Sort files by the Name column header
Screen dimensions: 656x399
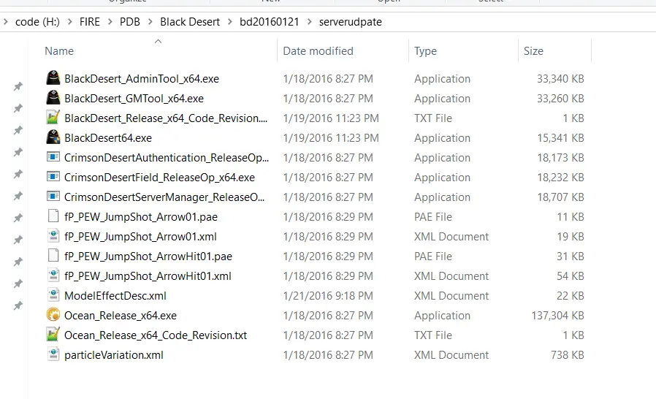pyautogui.click(x=59, y=51)
